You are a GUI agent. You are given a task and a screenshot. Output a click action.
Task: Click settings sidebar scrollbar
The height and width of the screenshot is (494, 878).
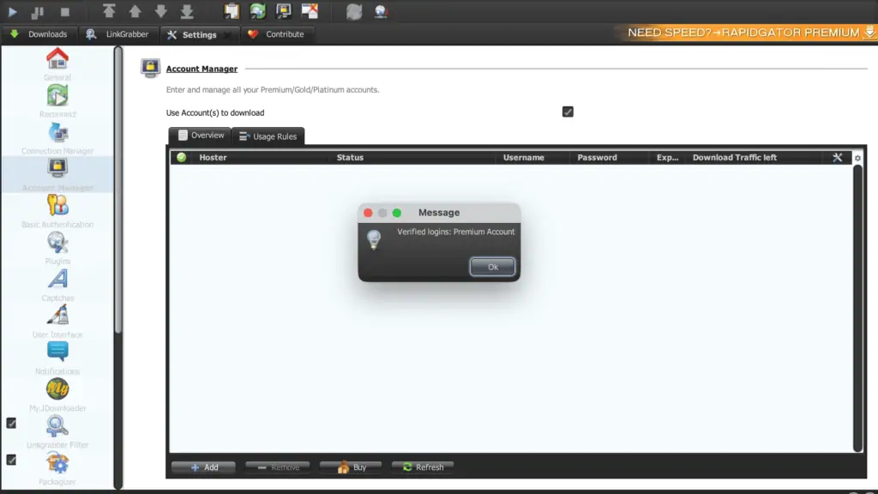coord(118,190)
